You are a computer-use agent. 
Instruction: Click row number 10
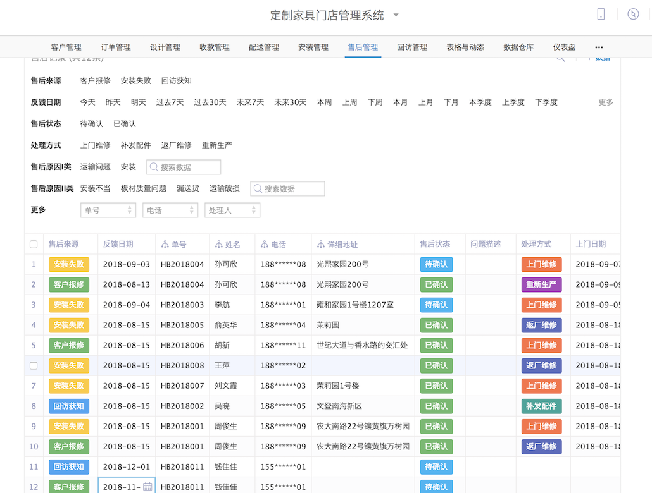coord(34,447)
